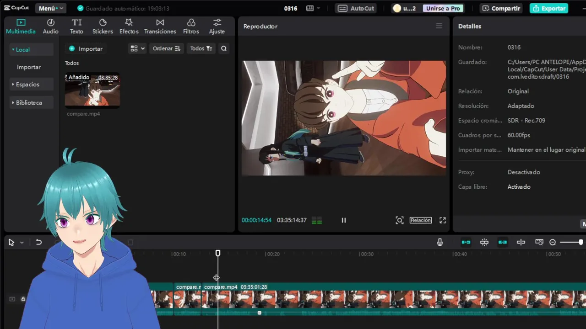Open the Reproductor panel menu
Screen dimensions: 586x329
pyautogui.click(x=439, y=26)
